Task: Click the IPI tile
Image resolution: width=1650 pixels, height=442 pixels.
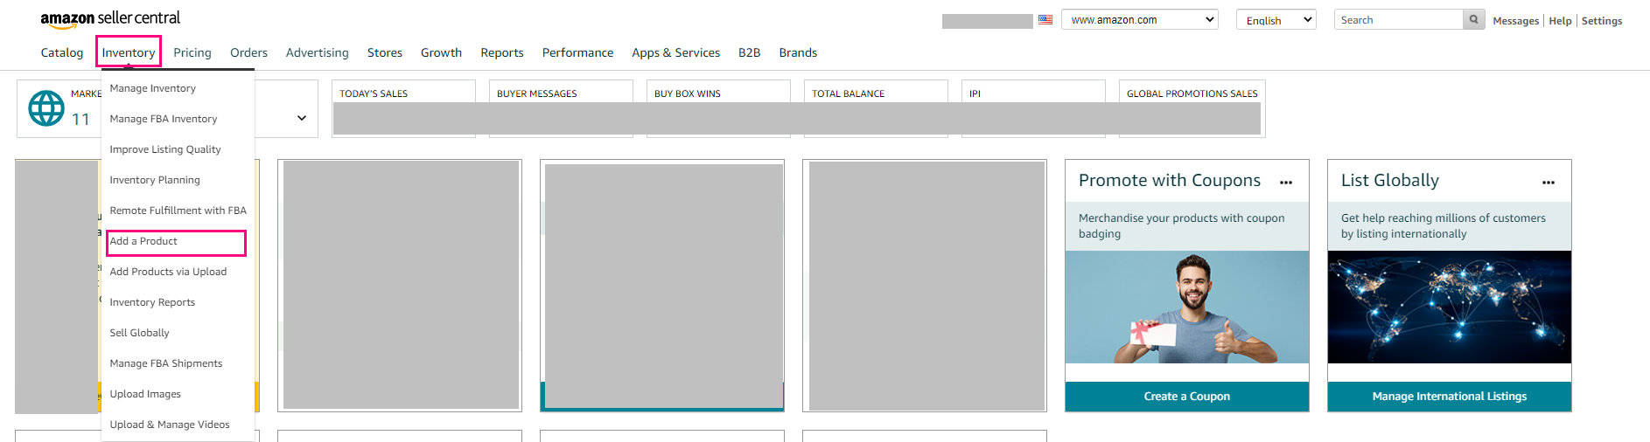Action: click(1033, 108)
